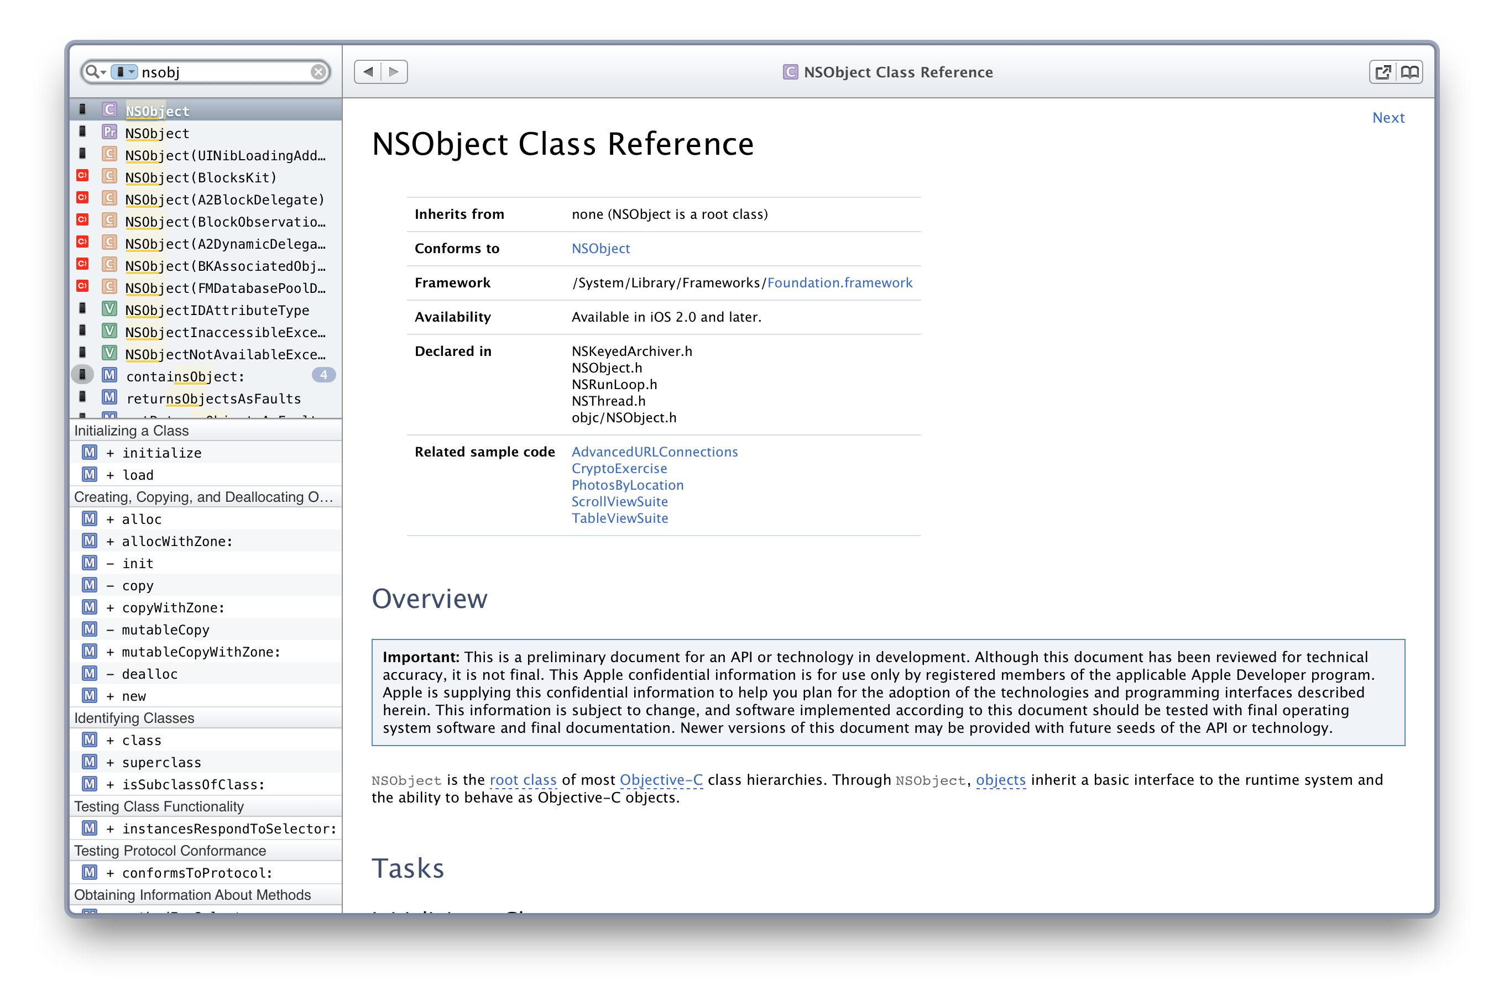Open the iPhone docset filter dropdown

(124, 72)
